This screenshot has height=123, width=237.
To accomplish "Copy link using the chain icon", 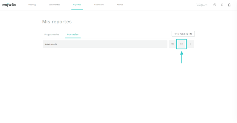I will tap(181, 44).
